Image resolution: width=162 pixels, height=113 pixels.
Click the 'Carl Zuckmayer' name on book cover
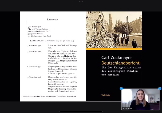click(117, 58)
